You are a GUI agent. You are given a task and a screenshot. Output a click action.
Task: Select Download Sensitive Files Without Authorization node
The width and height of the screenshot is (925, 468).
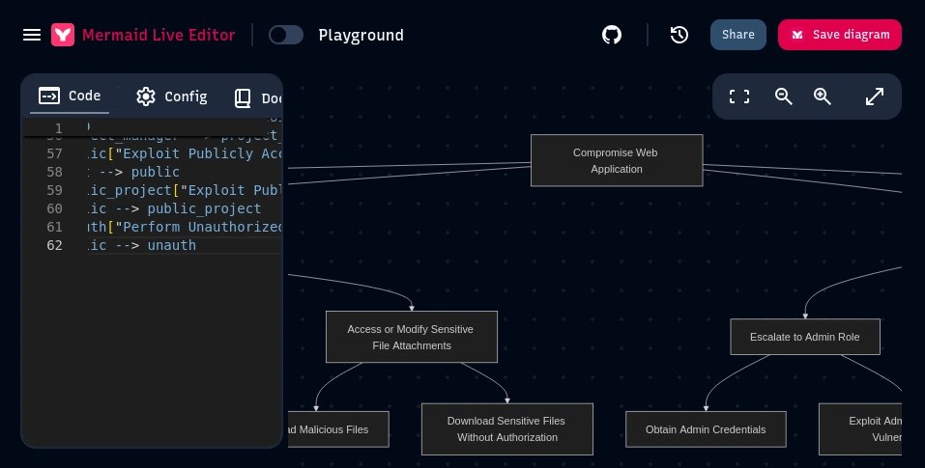(506, 429)
